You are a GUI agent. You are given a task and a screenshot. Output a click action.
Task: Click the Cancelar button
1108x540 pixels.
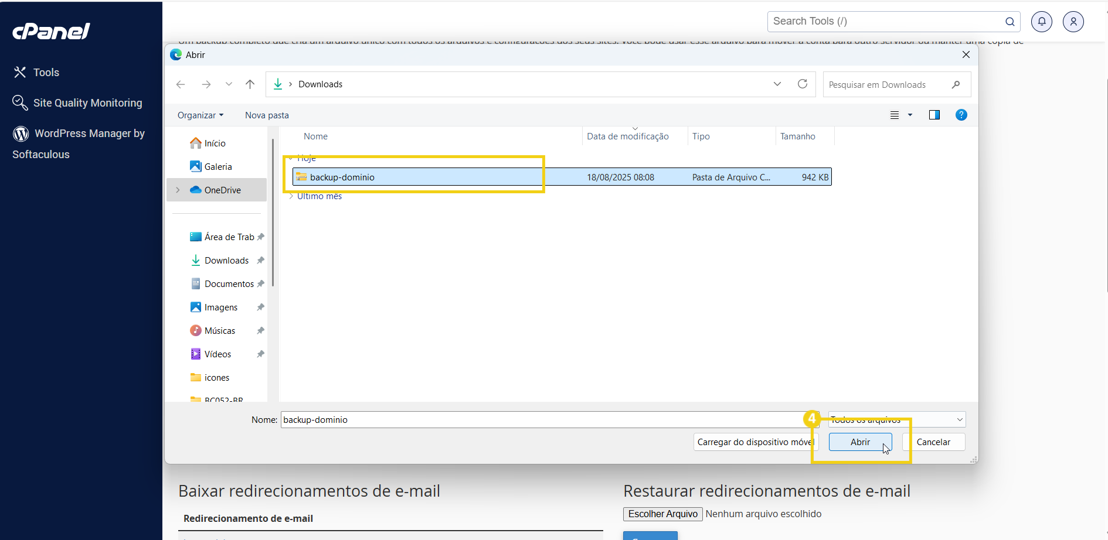(x=933, y=442)
